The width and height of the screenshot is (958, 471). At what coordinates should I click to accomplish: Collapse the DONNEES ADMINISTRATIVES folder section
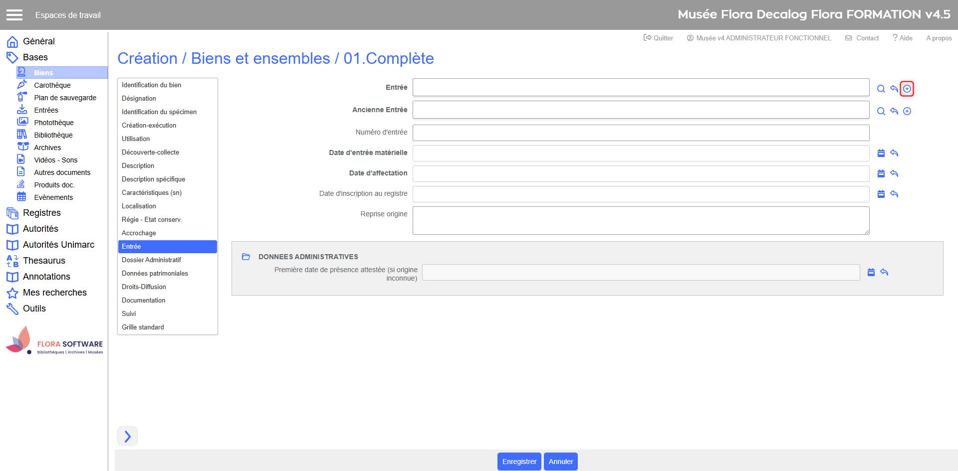click(x=246, y=257)
